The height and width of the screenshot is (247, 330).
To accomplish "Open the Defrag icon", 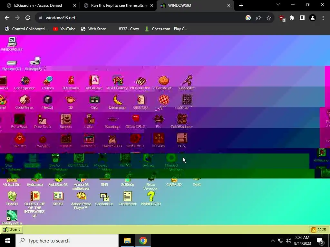I will (148, 160).
